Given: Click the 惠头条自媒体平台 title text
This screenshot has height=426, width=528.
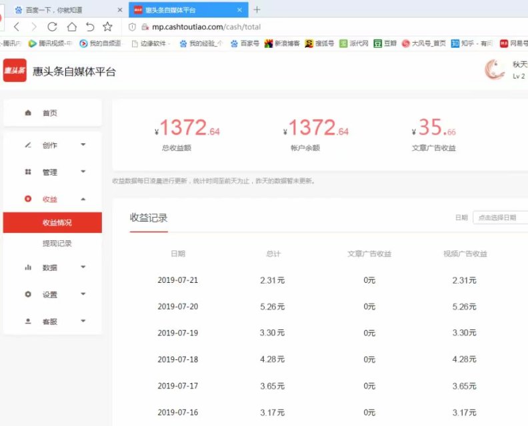Looking at the screenshot, I should click(74, 71).
